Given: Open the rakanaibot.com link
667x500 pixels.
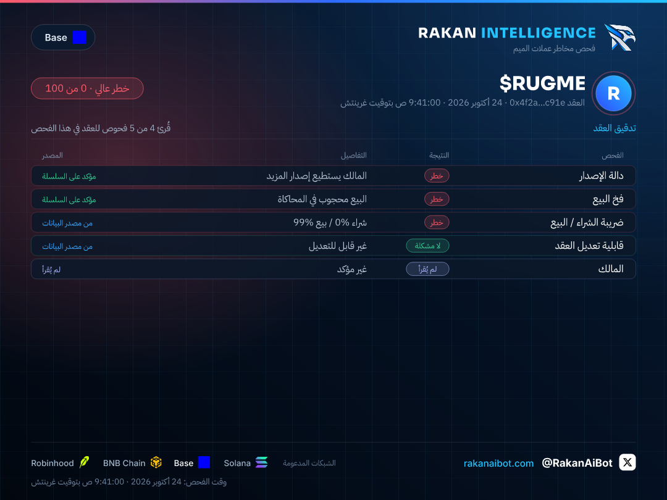Looking at the screenshot, I should pos(498,463).
